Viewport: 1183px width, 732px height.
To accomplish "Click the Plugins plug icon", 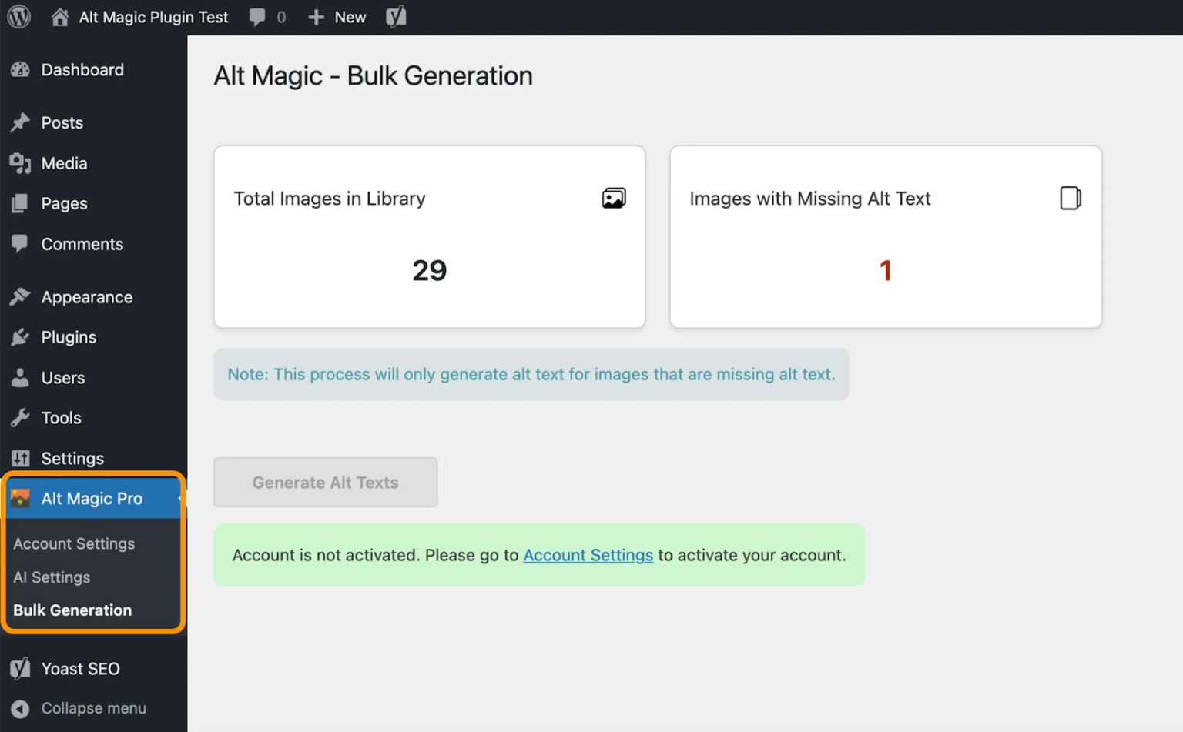I will coord(21,337).
